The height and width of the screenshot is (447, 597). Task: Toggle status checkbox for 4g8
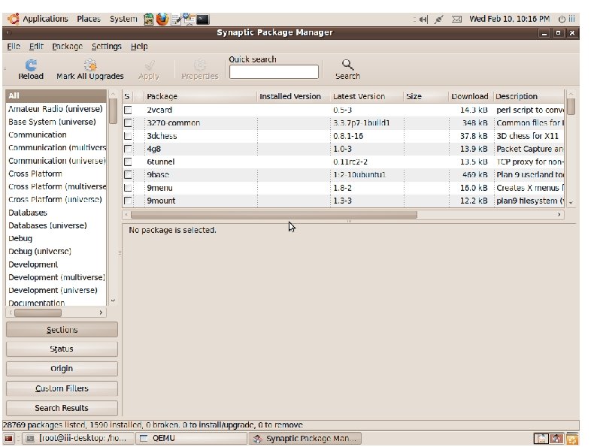point(128,149)
